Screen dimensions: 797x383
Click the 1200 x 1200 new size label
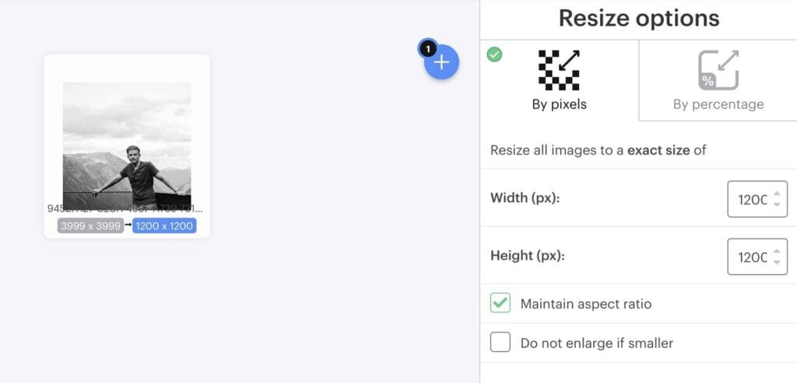[164, 226]
